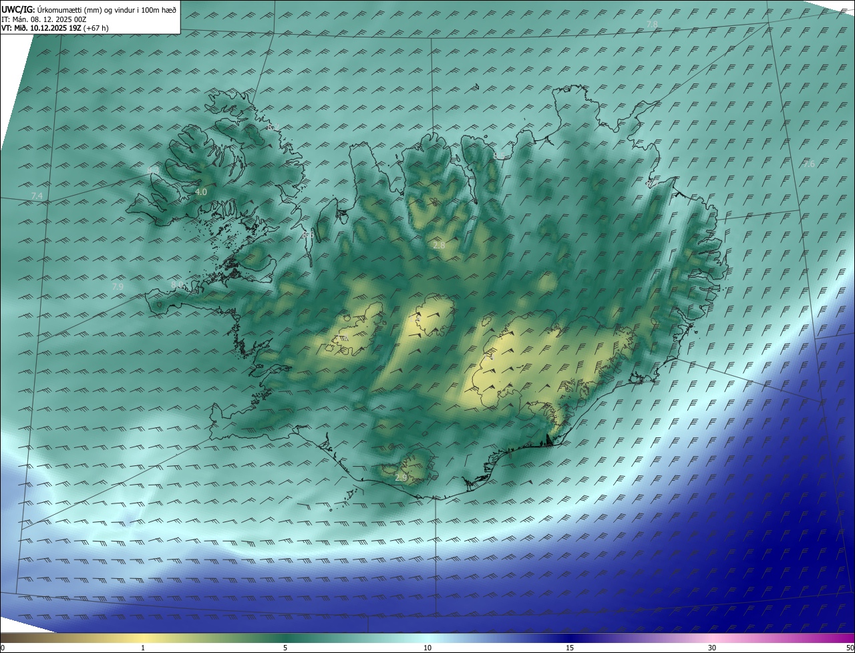
Task: Click the 'UWC/IG: Úrkomumætti (mm)' title line
Action: 89,9
